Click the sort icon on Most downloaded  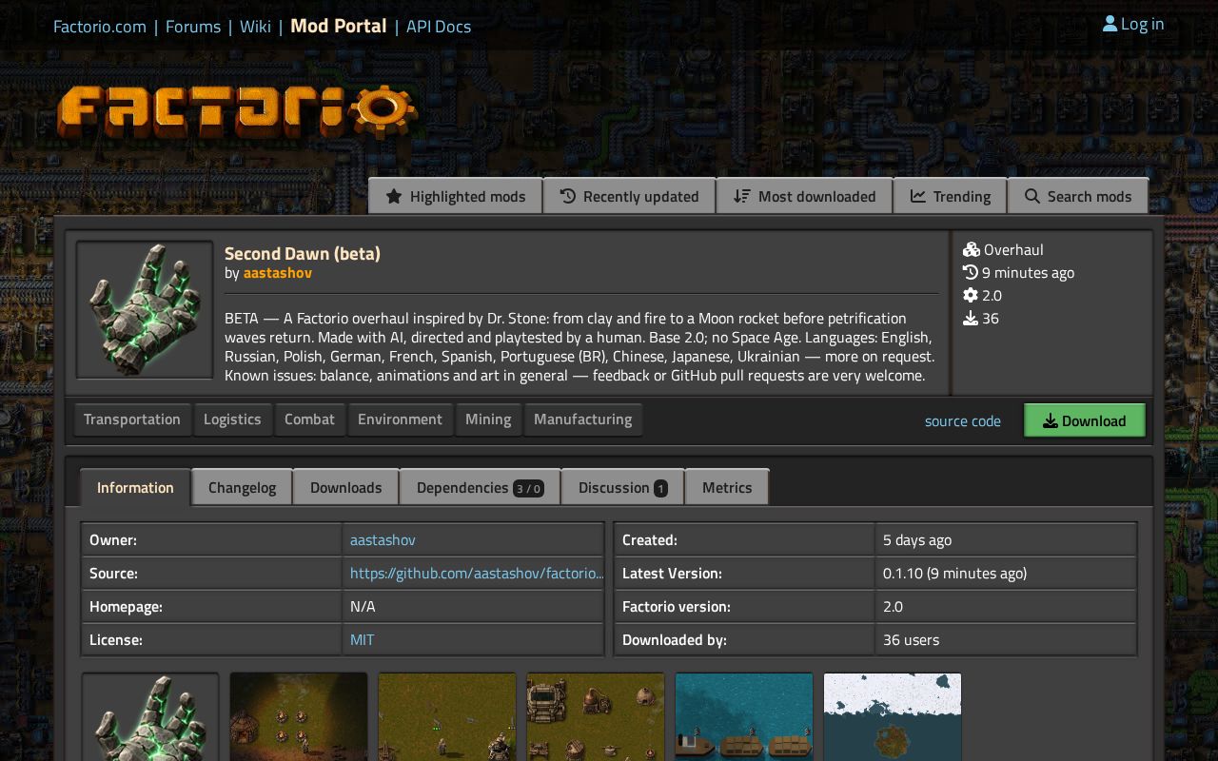click(x=742, y=196)
